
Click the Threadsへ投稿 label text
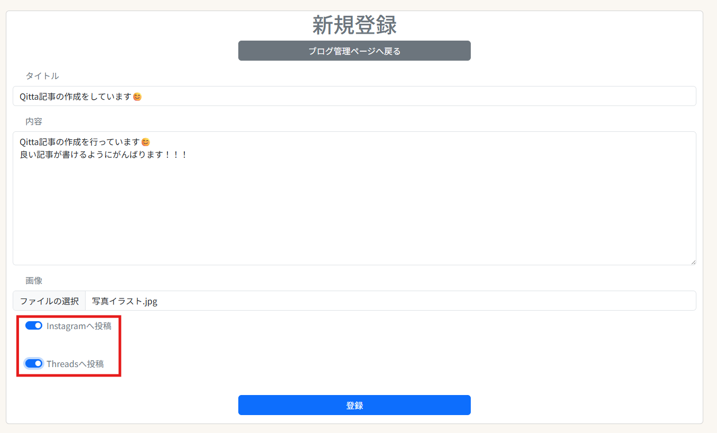point(75,364)
